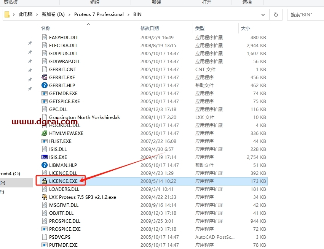Click the LIBMAN.HLP help icon
Image resolution: width=324 pixels, height=249 pixels.
(x=45, y=165)
